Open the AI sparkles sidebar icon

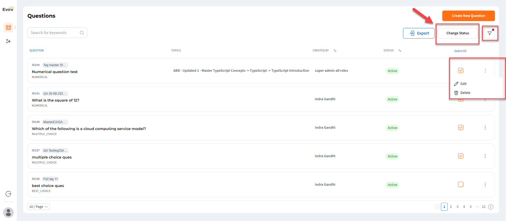pyautogui.click(x=8, y=41)
